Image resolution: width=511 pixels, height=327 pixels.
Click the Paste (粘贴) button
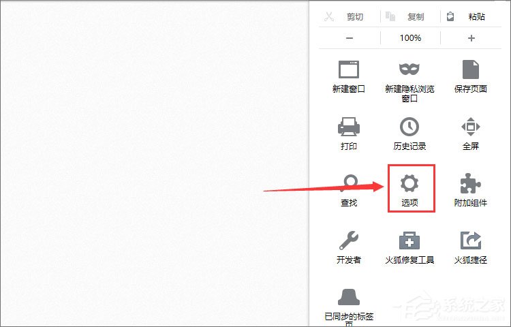point(471,16)
